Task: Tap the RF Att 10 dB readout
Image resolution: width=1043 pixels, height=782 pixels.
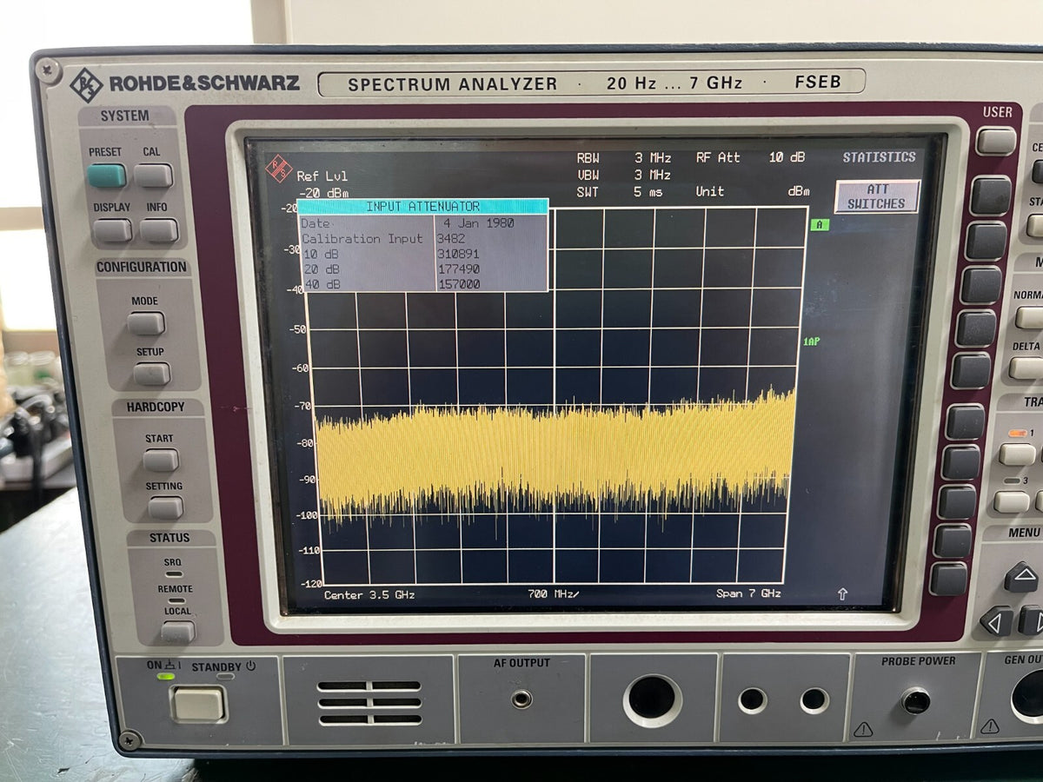Action: click(x=751, y=158)
